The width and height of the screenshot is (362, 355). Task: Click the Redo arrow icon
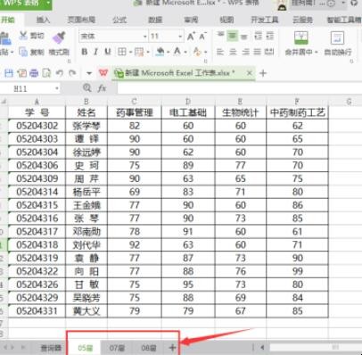pyautogui.click(x=72, y=73)
